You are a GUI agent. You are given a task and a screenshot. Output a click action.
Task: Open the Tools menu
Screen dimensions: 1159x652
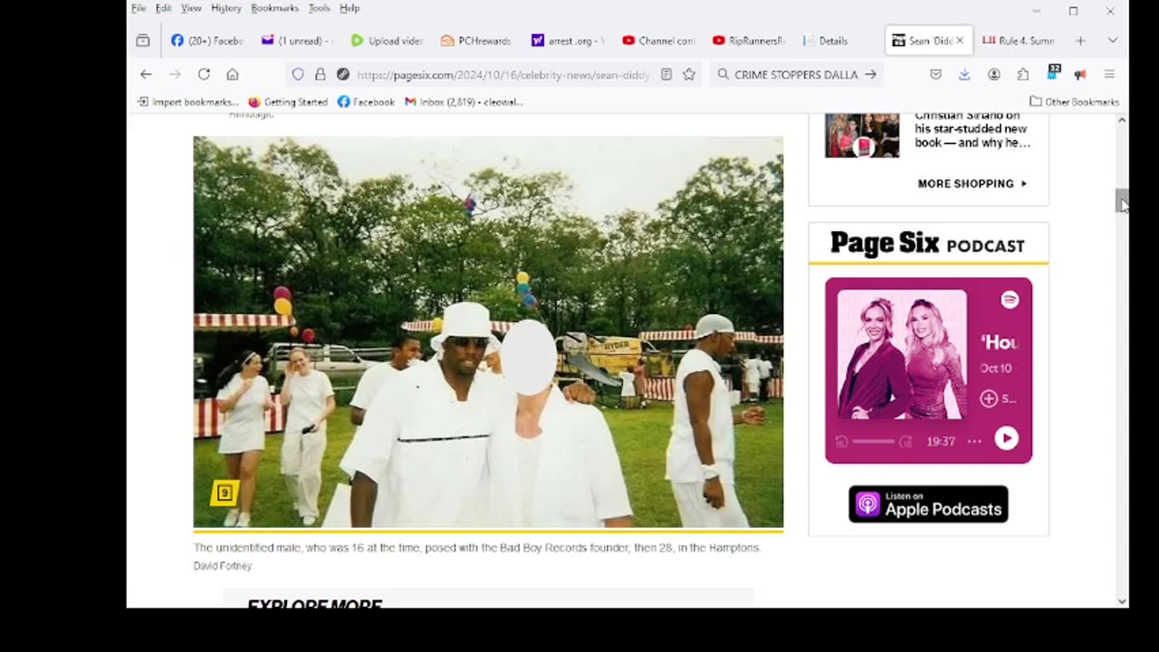[x=319, y=8]
